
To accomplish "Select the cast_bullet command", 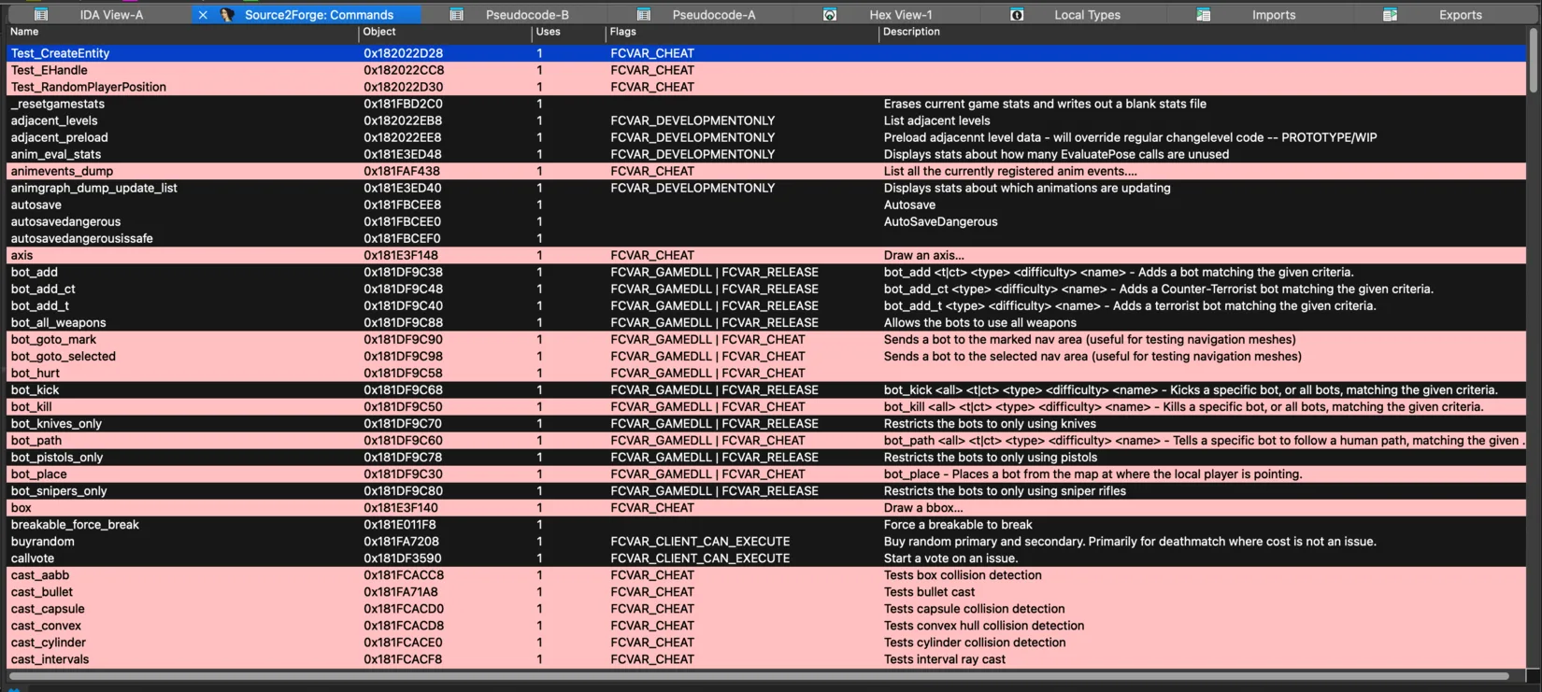I will pos(766,591).
